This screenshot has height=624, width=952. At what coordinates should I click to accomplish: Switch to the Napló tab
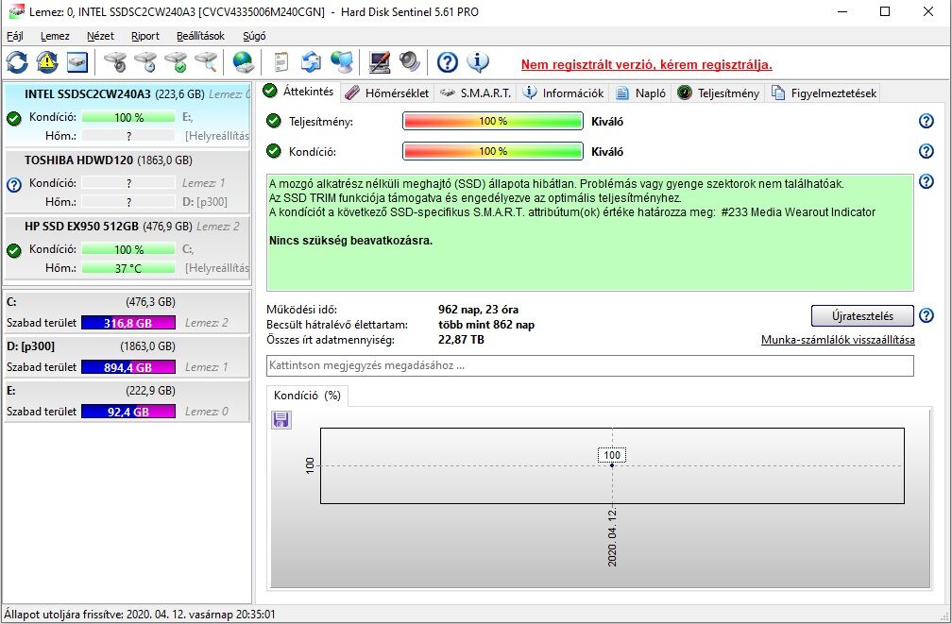tap(641, 93)
